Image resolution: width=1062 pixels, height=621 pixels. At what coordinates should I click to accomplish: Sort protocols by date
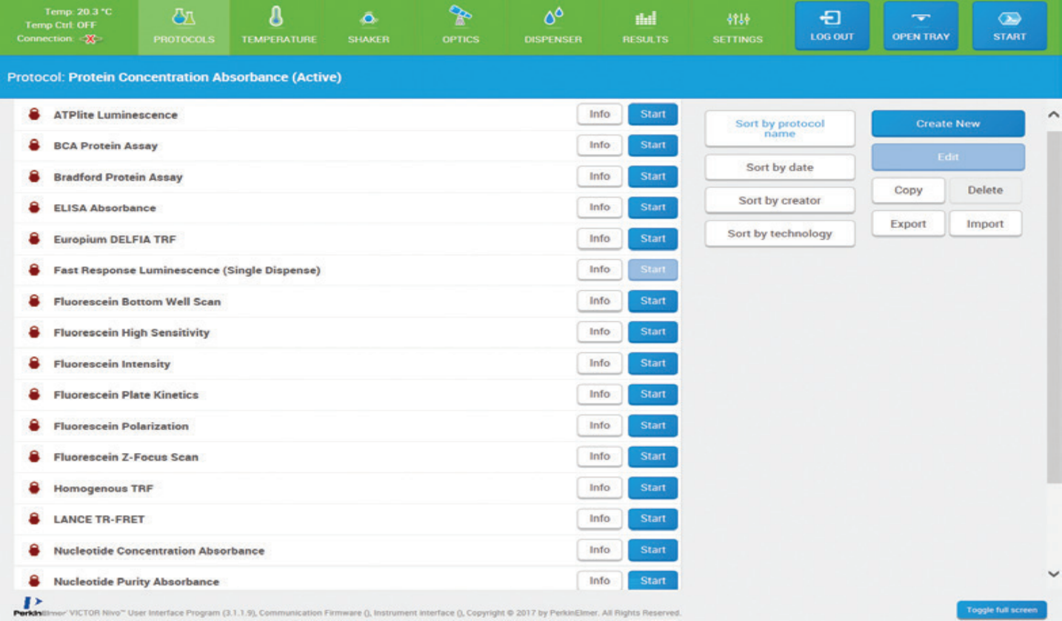point(779,168)
